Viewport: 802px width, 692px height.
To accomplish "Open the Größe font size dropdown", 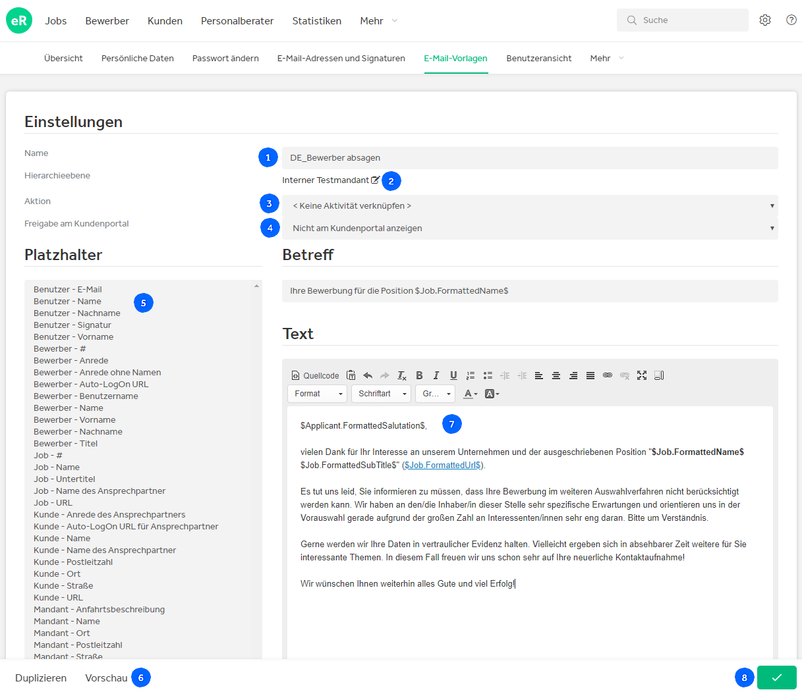I will coord(436,394).
